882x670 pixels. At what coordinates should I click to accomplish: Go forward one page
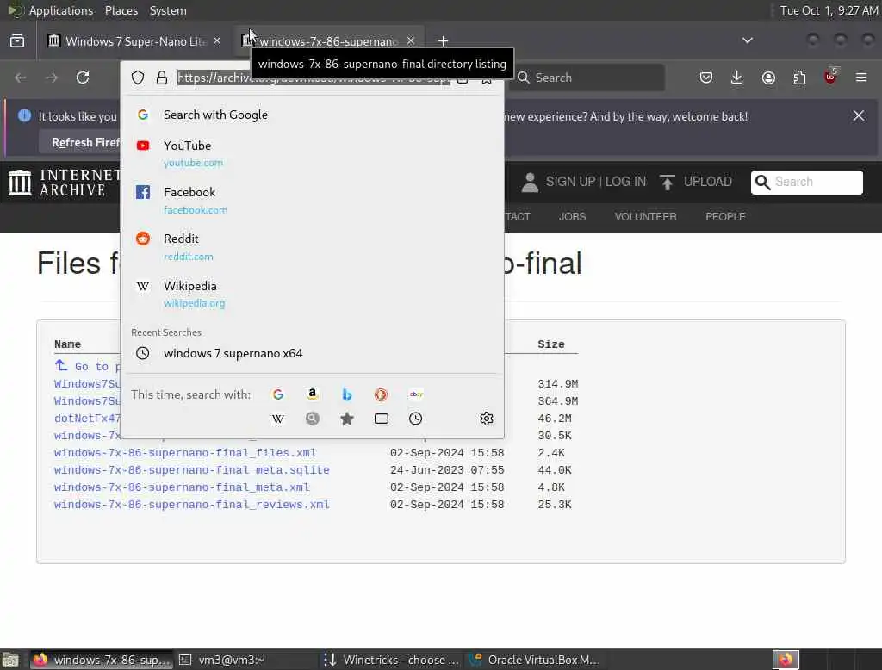(52, 78)
